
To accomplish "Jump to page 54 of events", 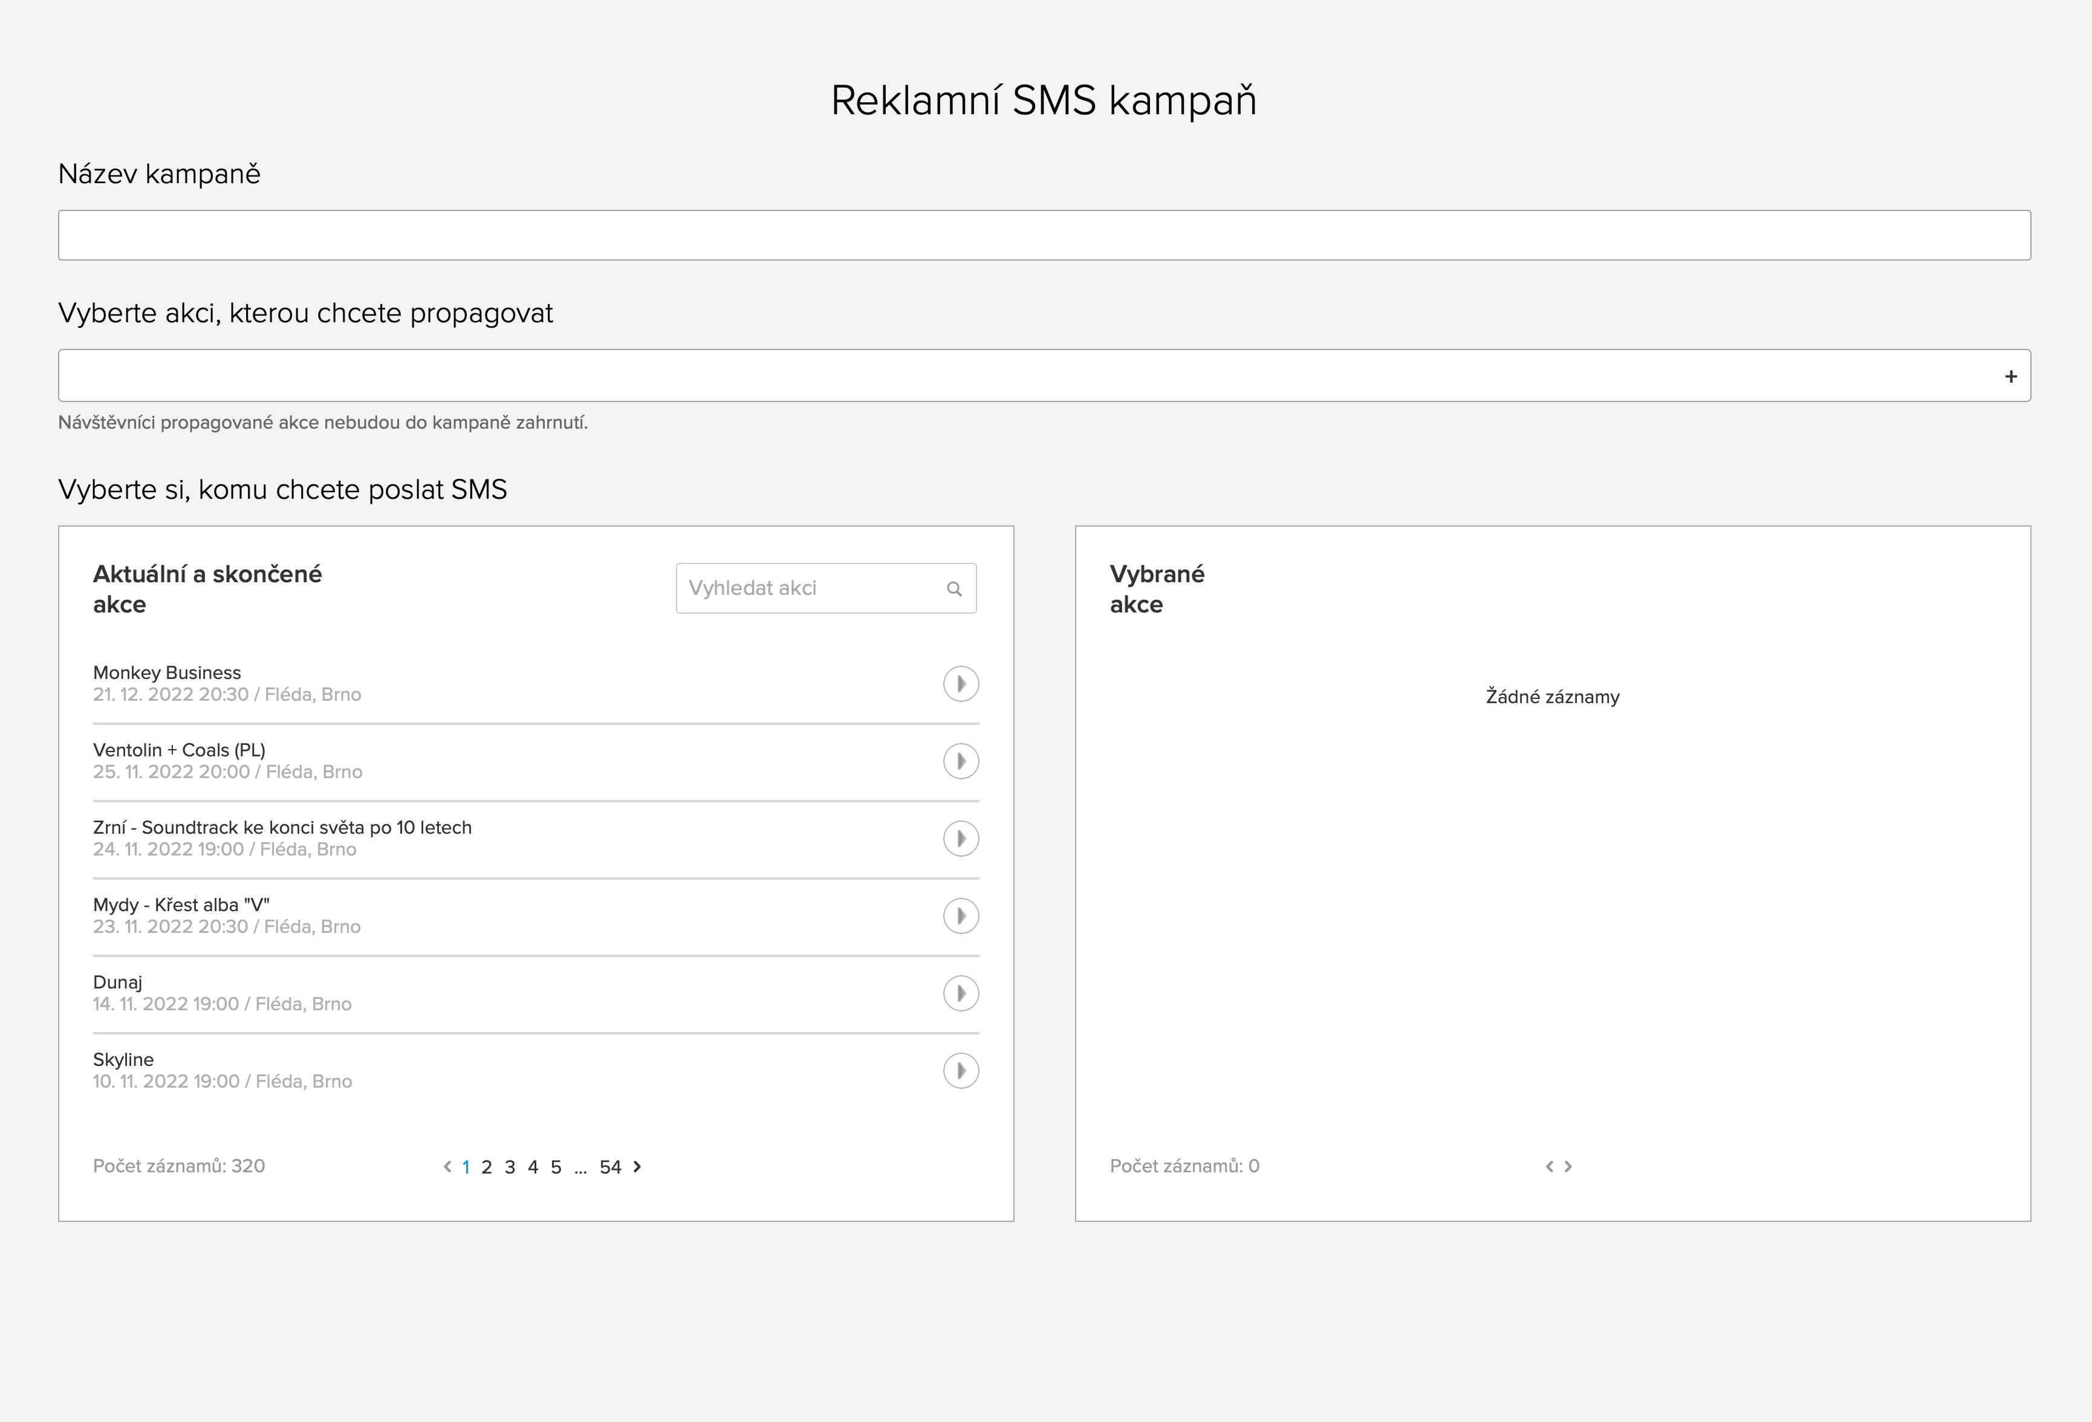I will (x=610, y=1167).
